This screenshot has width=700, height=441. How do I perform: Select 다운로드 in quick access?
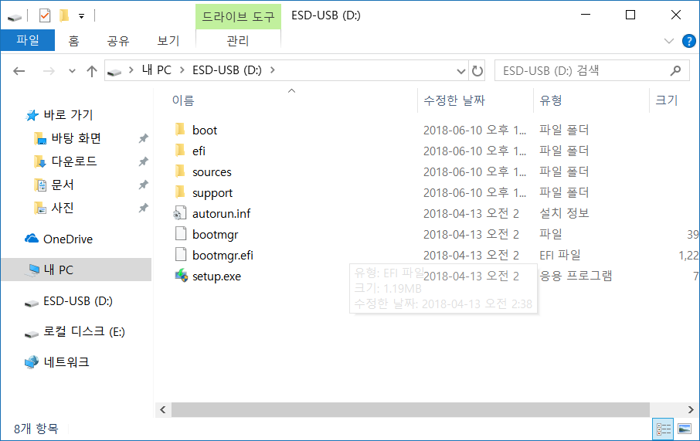pyautogui.click(x=74, y=161)
